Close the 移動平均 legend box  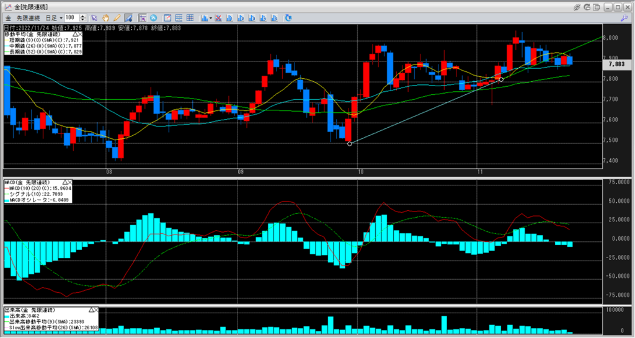(x=80, y=34)
